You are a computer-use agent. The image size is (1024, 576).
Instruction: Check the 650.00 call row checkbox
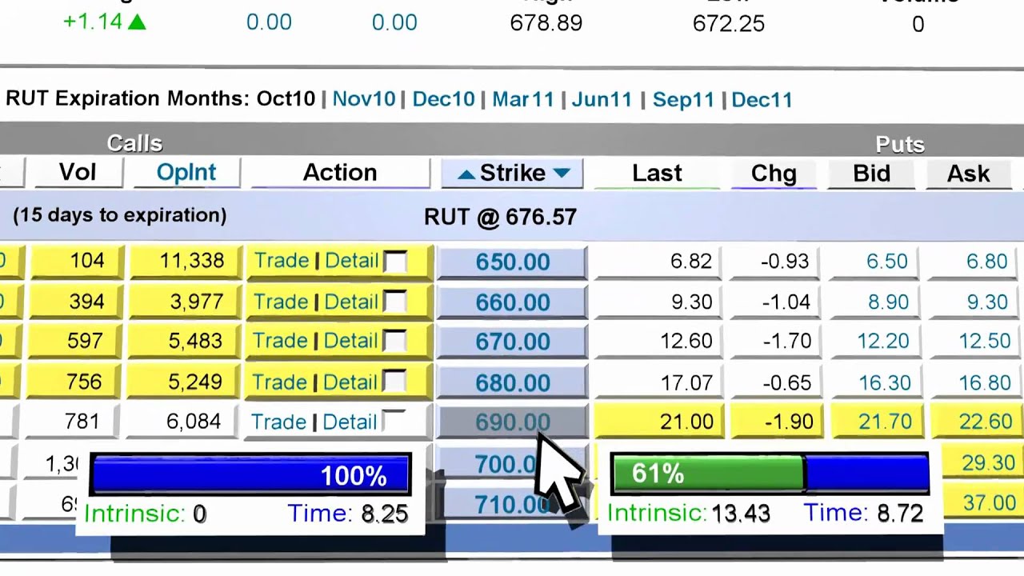tap(395, 262)
